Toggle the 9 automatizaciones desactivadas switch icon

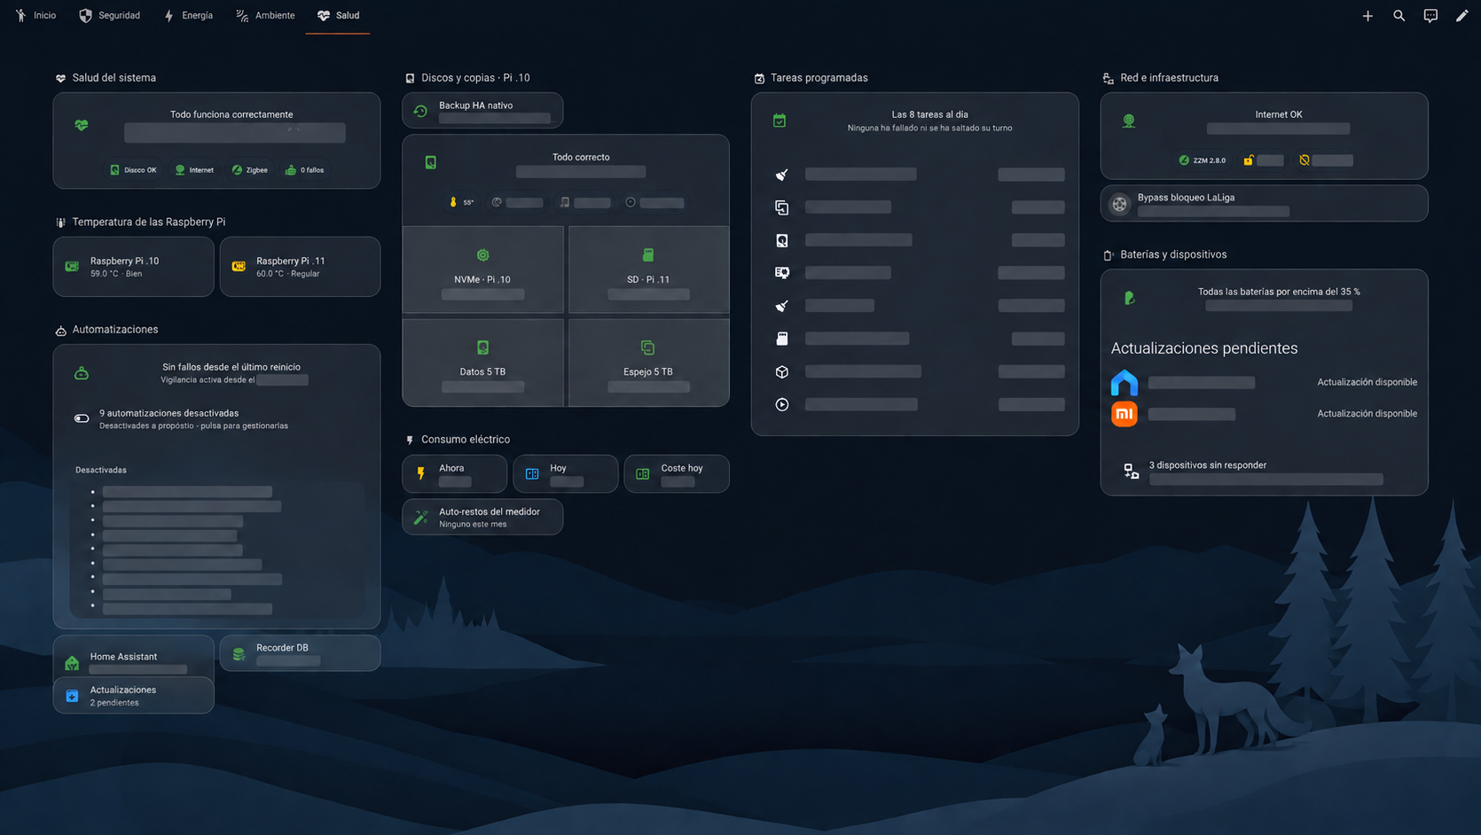click(82, 418)
